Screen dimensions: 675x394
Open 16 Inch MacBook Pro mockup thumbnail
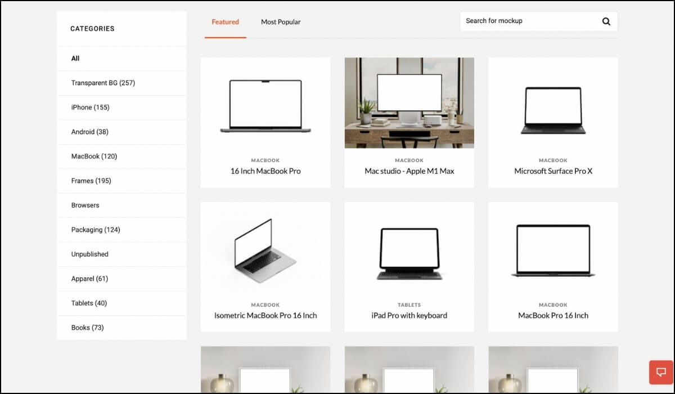pos(265,103)
